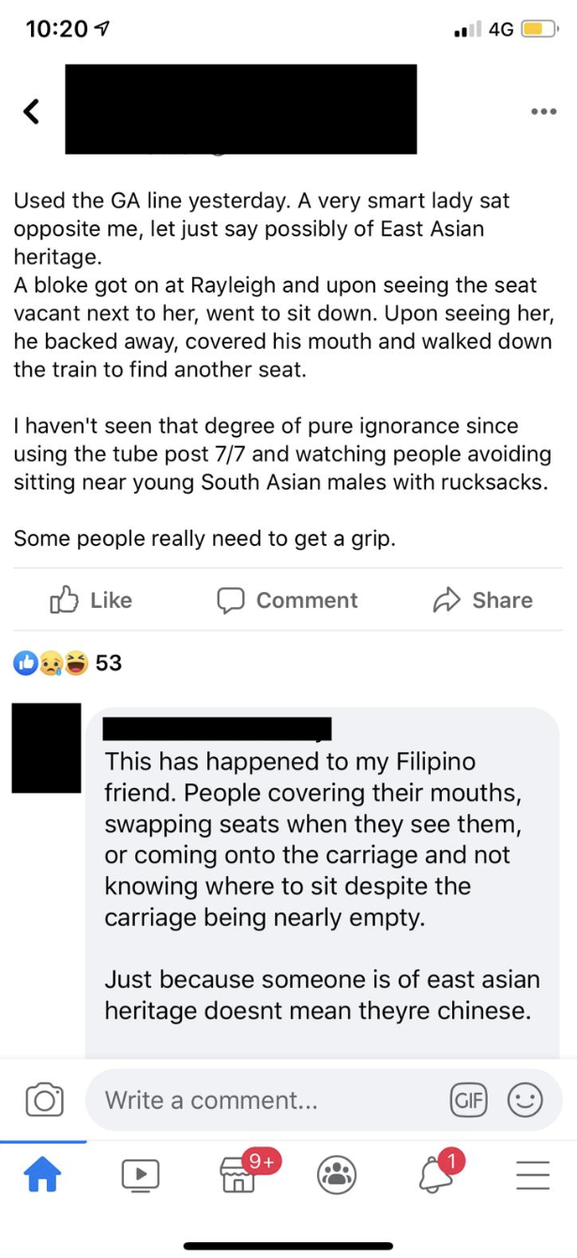Open the camera for a photo comment
The height and width of the screenshot is (1258, 577).
44,1099
